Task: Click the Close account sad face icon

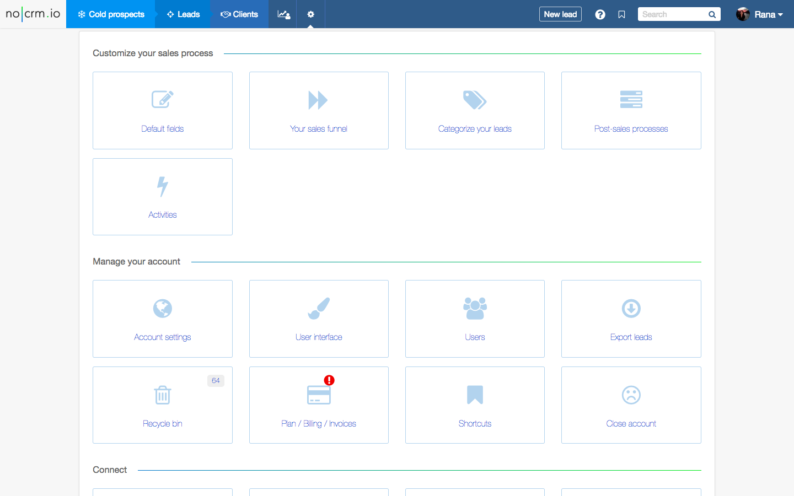Action: (631, 395)
